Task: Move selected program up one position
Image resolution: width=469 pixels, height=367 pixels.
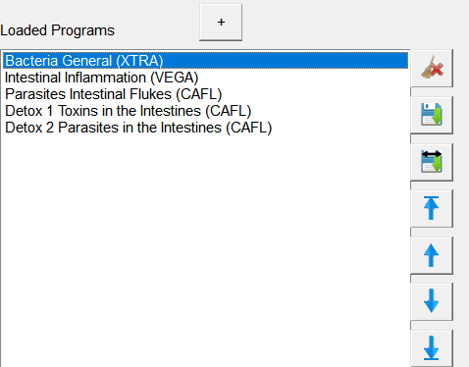Action: point(432,255)
